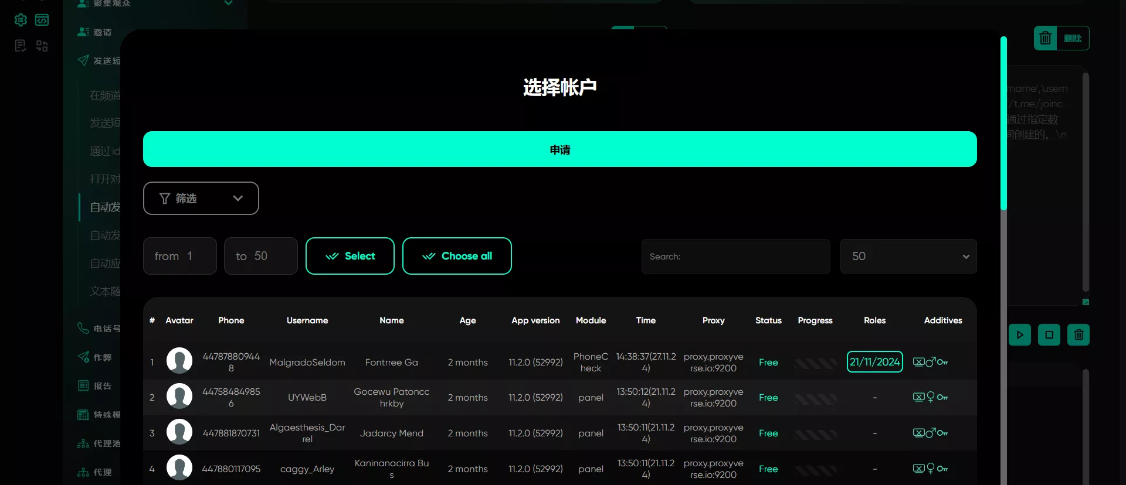Click username MalgradoSeldom cell

[x=307, y=363]
